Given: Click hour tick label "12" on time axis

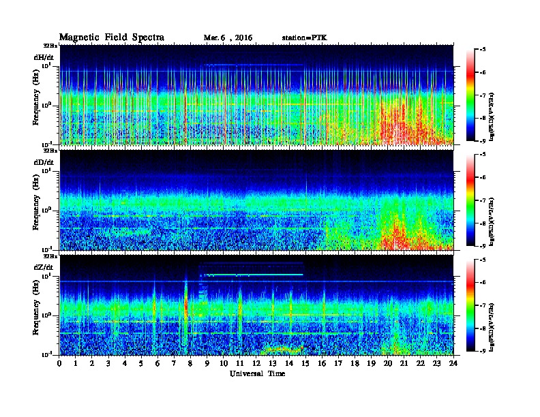Looking at the screenshot, I should 256,364.
